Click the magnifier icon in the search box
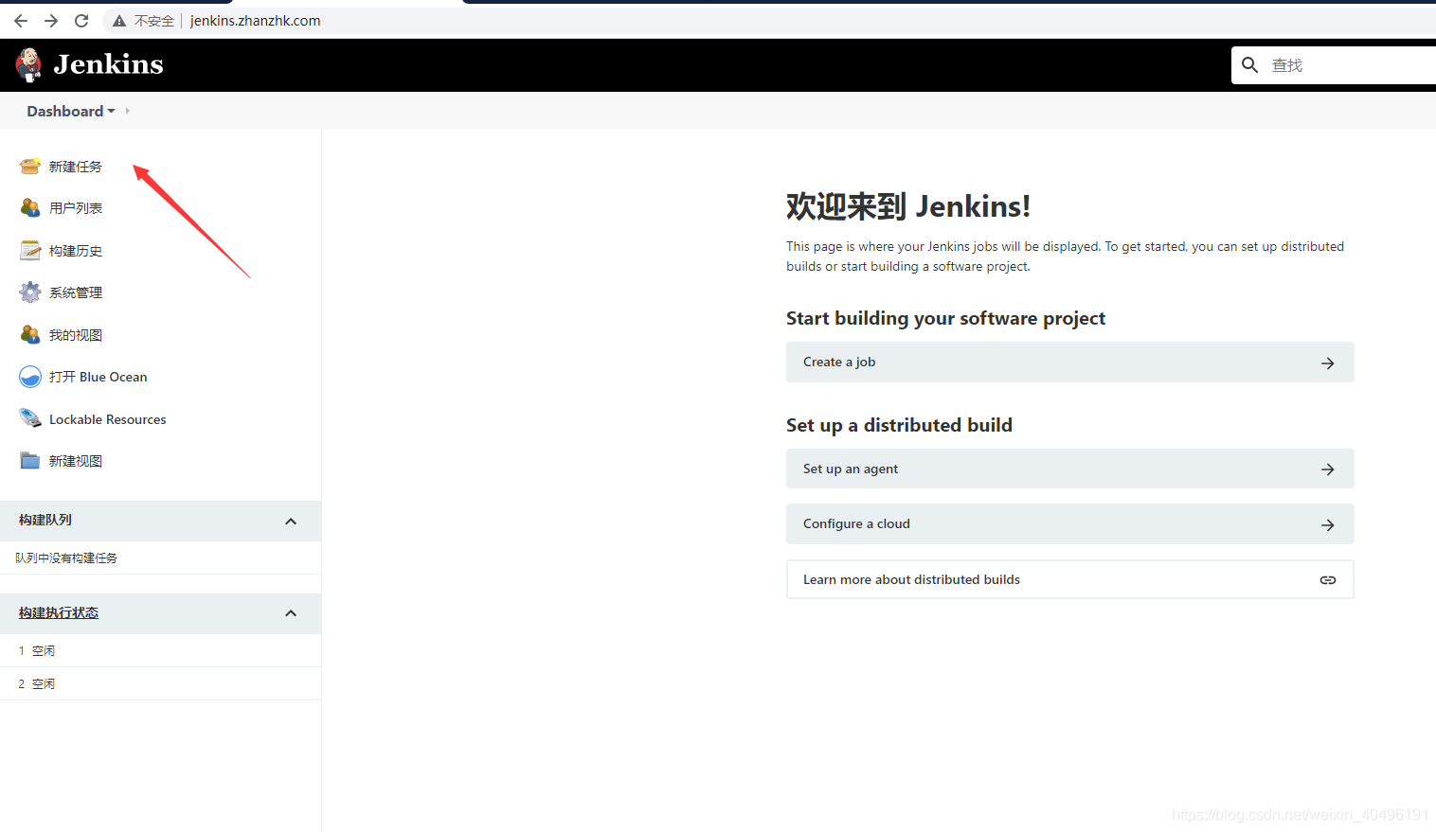Viewport: 1436px width, 832px height. click(1249, 65)
